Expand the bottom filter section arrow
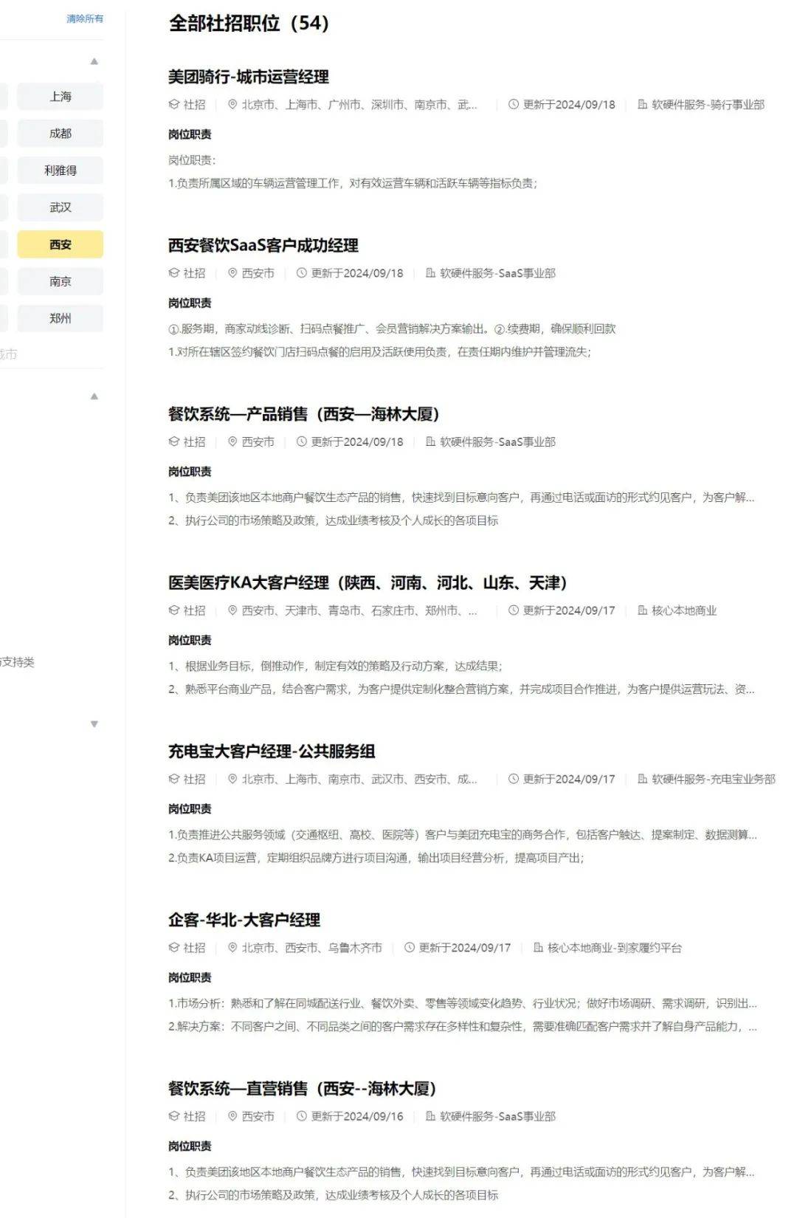The image size is (797, 1218). click(94, 724)
